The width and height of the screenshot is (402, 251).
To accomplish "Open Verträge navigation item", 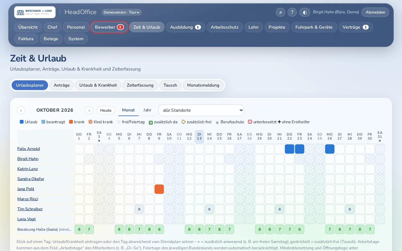I will [356, 27].
